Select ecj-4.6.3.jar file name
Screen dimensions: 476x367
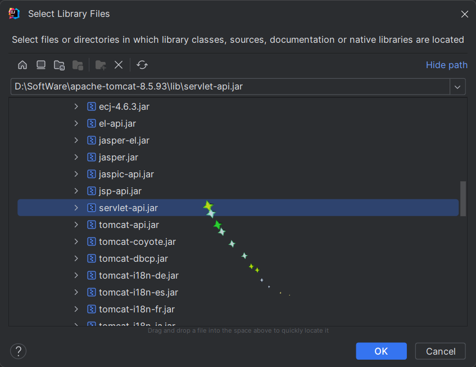pyautogui.click(x=124, y=107)
